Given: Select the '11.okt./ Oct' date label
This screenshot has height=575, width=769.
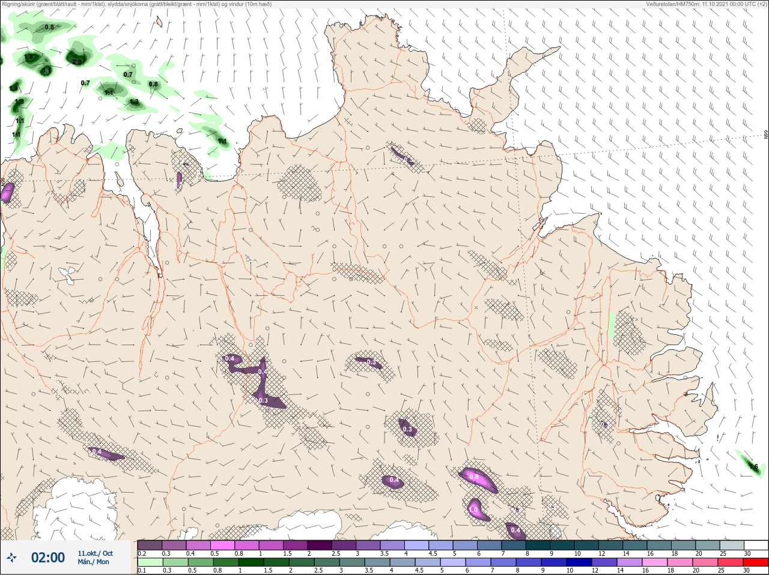Looking at the screenshot, I should point(95,553).
